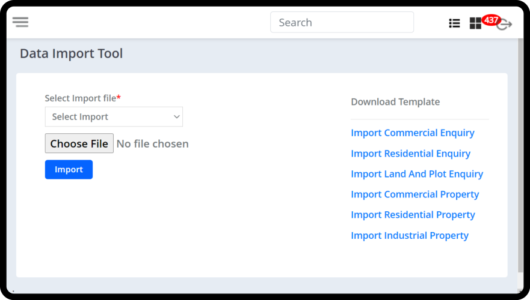The height and width of the screenshot is (300, 530).
Task: Click the logout arrow icon
Action: click(505, 25)
